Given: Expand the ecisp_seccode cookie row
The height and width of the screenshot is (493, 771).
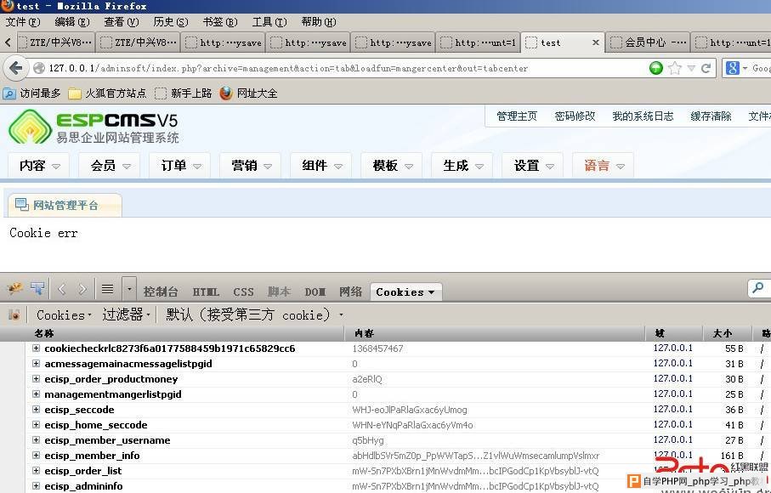Looking at the screenshot, I should [x=36, y=410].
